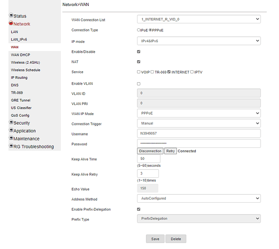Expand the Application section plus icon

click(x=11, y=130)
